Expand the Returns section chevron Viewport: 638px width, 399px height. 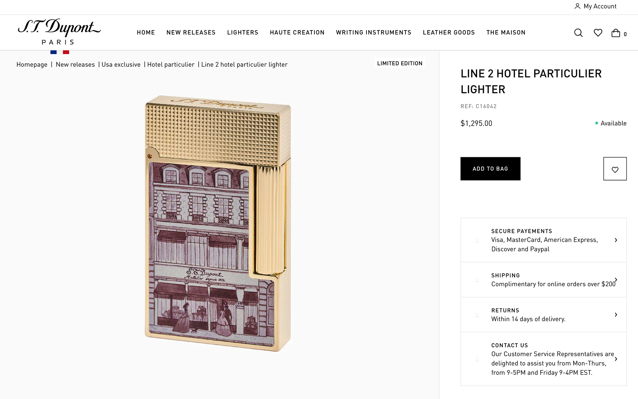(616, 315)
